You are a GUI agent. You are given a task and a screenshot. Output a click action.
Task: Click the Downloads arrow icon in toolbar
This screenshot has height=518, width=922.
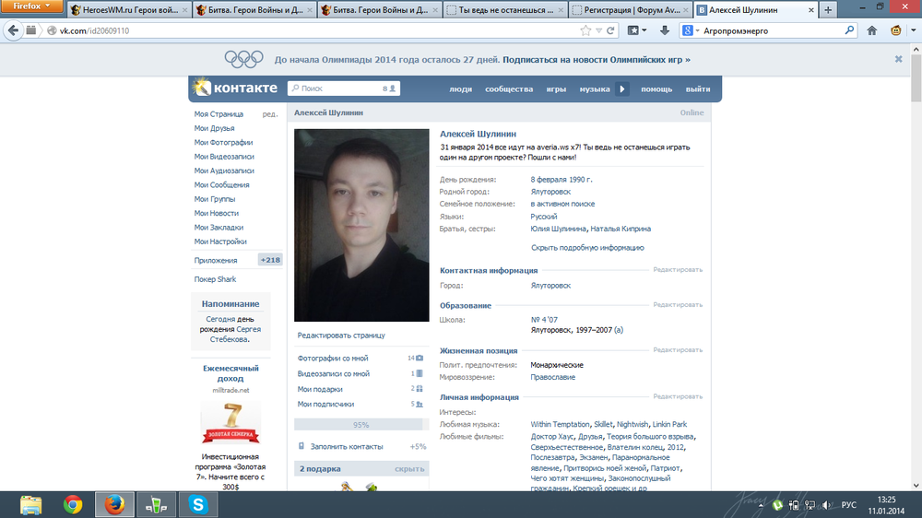pyautogui.click(x=664, y=30)
